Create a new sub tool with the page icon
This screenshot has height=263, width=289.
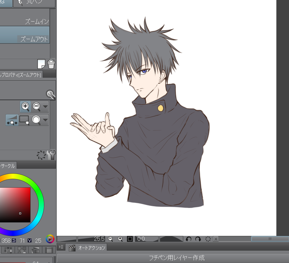coord(41,64)
